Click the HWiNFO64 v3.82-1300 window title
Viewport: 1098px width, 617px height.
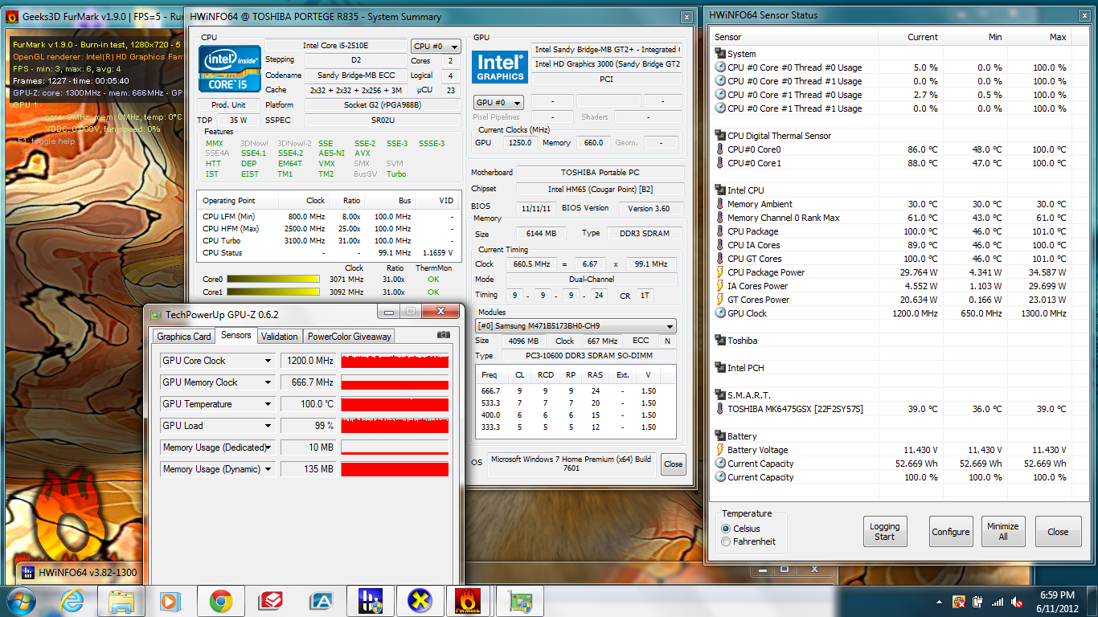(88, 573)
